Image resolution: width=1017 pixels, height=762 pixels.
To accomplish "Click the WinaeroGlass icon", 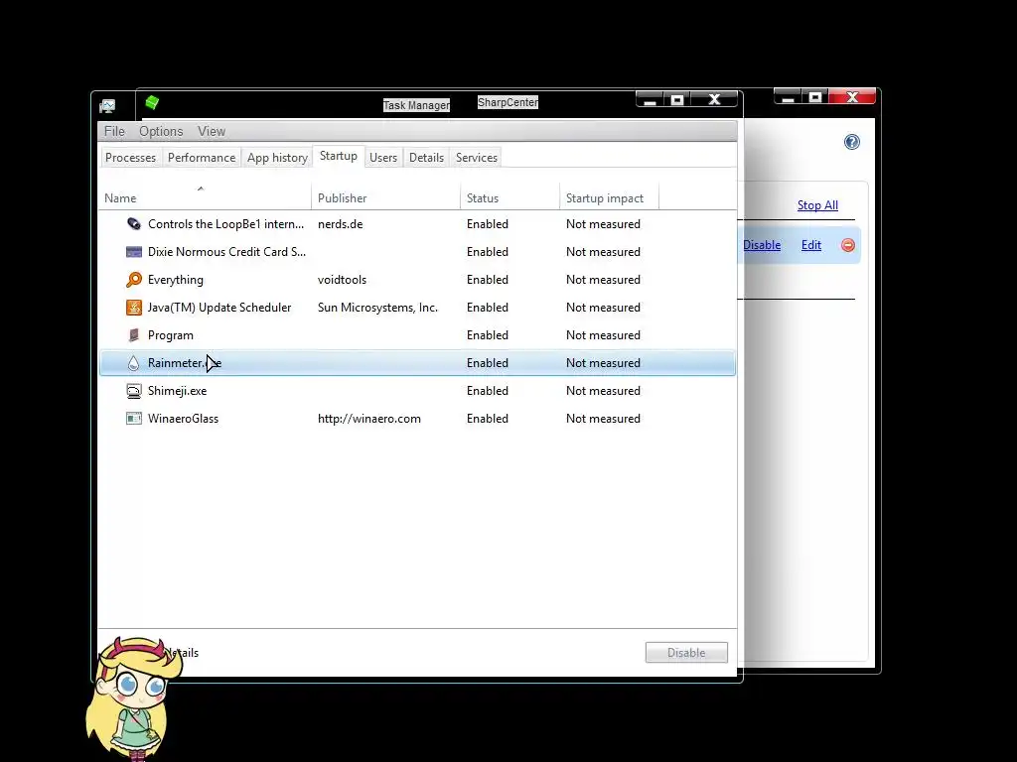I will point(134,419).
